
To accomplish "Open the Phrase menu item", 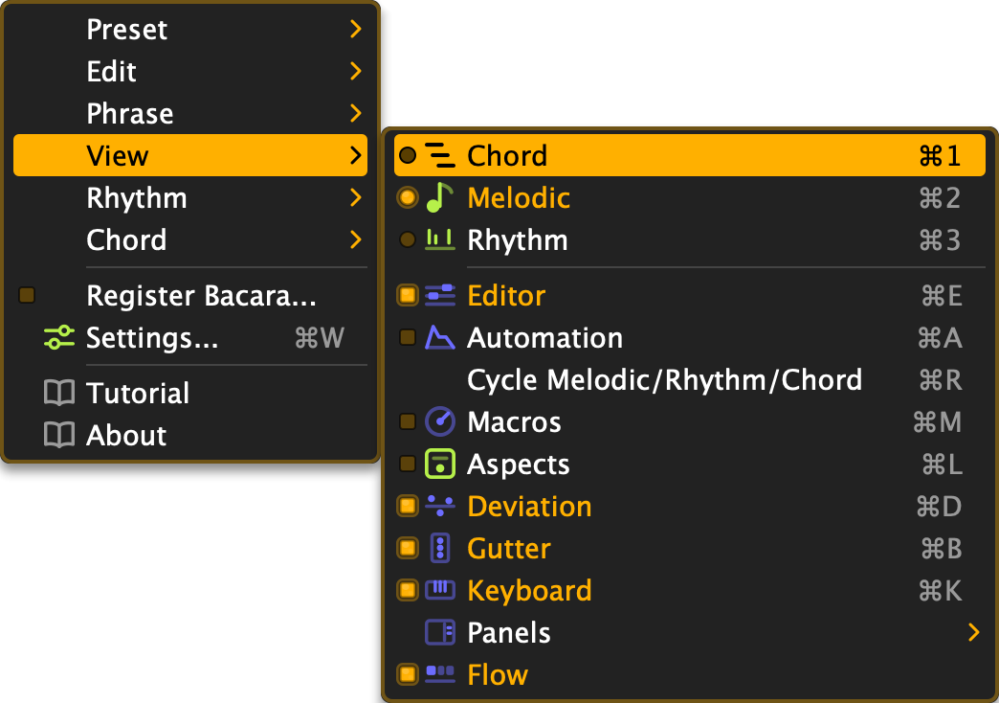I will [189, 114].
